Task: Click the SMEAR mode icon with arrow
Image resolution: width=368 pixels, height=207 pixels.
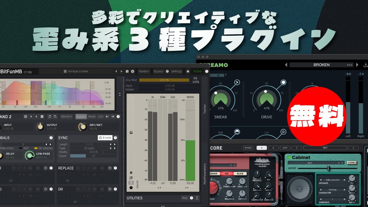Action: pyautogui.click(x=237, y=83)
